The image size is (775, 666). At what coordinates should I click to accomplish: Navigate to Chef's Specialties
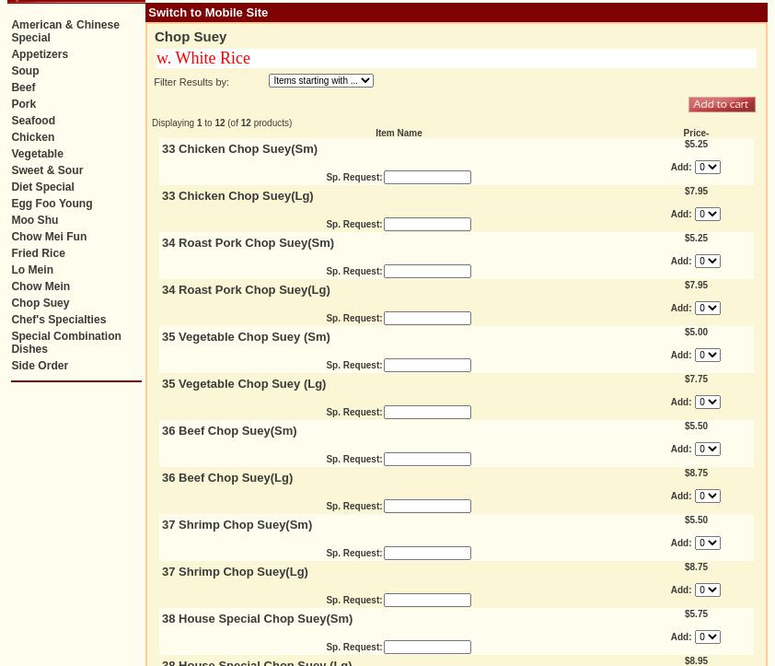coord(58,320)
